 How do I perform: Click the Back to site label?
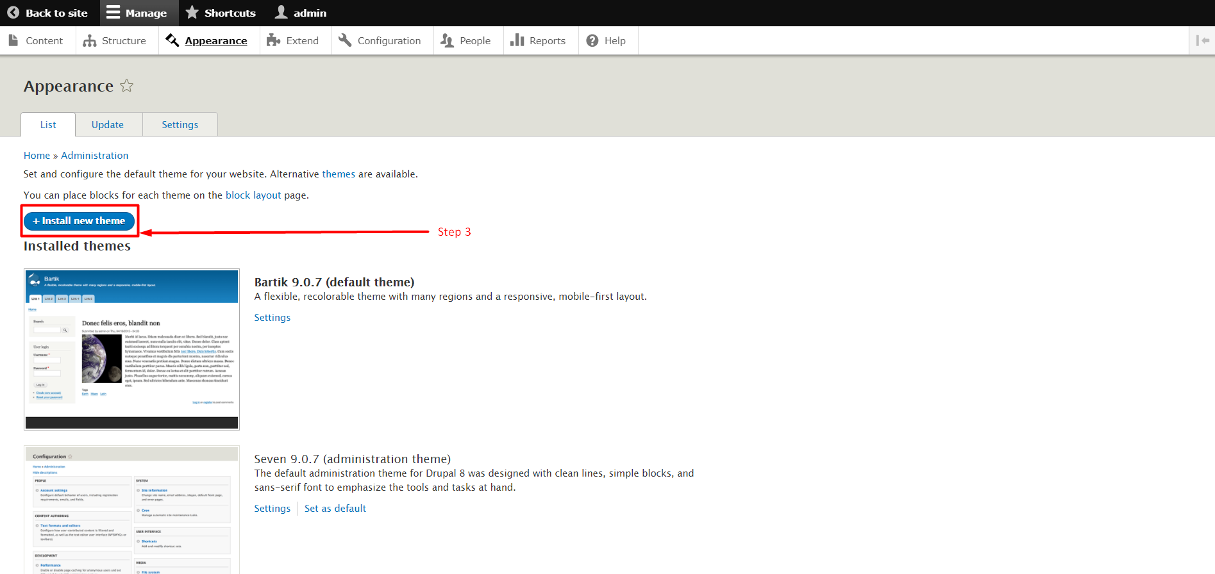[x=56, y=13]
